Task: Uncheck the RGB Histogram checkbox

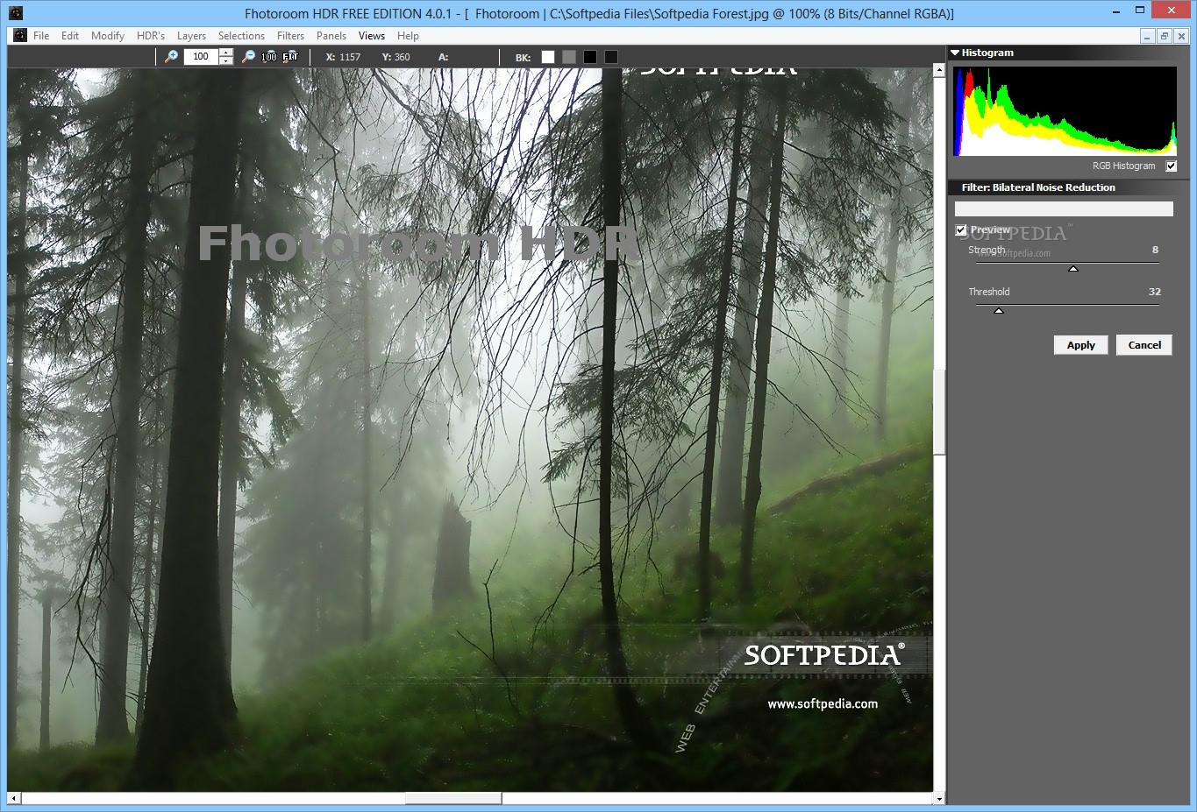Action: coord(1172,166)
